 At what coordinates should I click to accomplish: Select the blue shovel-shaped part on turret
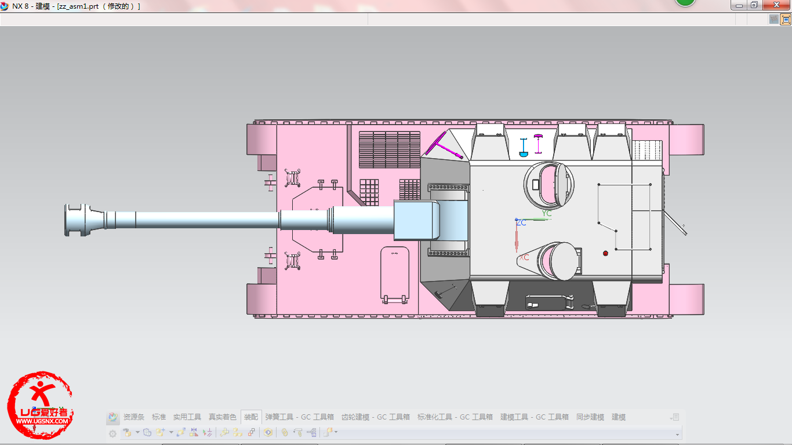(x=524, y=147)
